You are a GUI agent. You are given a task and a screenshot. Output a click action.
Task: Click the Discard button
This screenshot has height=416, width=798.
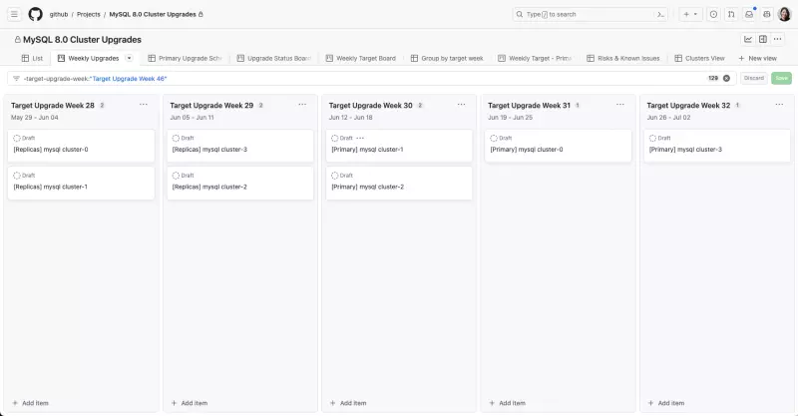(x=754, y=78)
